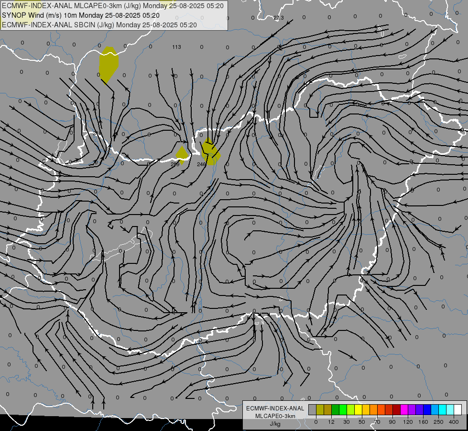This screenshot has height=431, width=468.
Task: Click the bright green legend swatch
Action: click(x=343, y=409)
